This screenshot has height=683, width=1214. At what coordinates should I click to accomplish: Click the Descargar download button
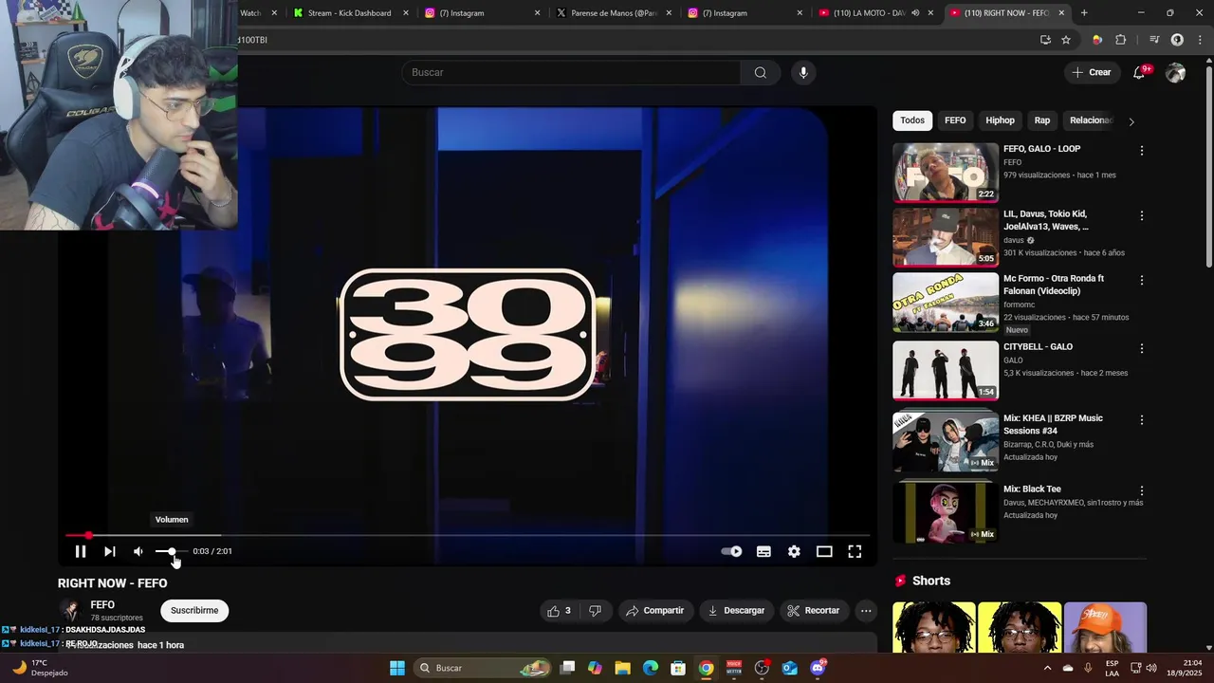[x=736, y=611]
